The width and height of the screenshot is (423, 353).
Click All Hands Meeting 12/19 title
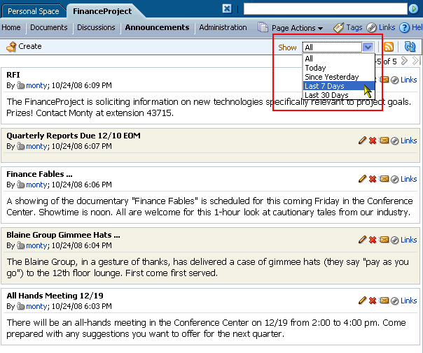tap(55, 296)
